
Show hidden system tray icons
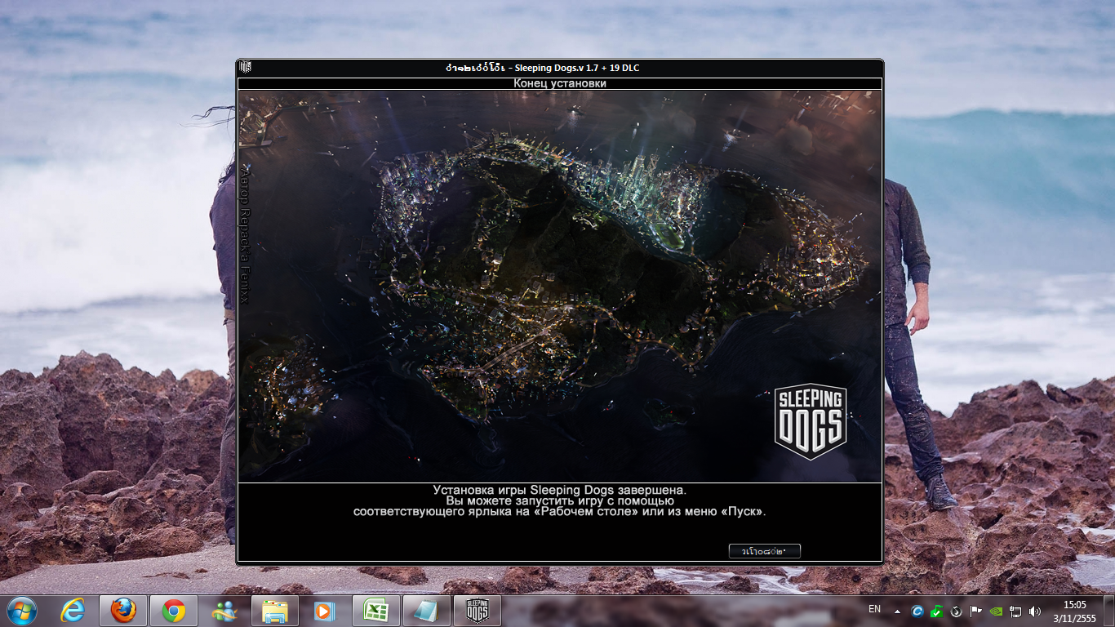pyautogui.click(x=898, y=611)
